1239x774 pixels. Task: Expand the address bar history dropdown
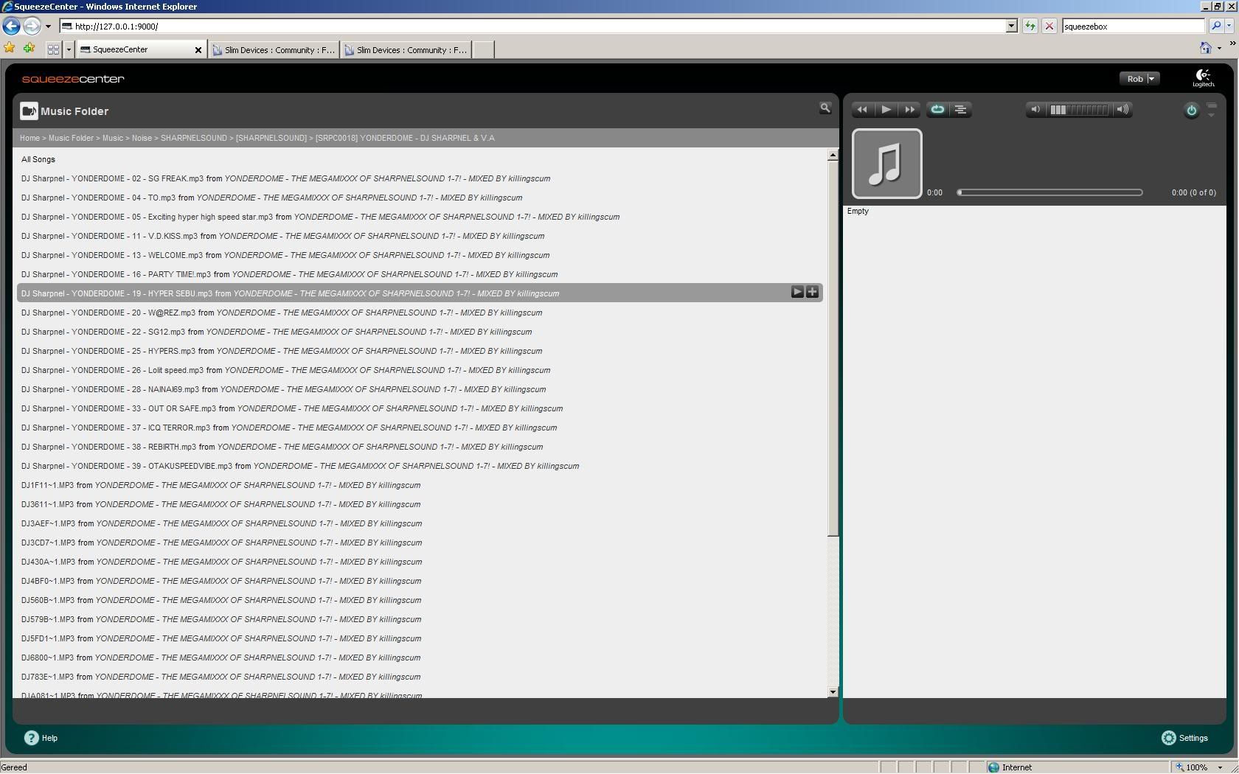coord(1011,27)
